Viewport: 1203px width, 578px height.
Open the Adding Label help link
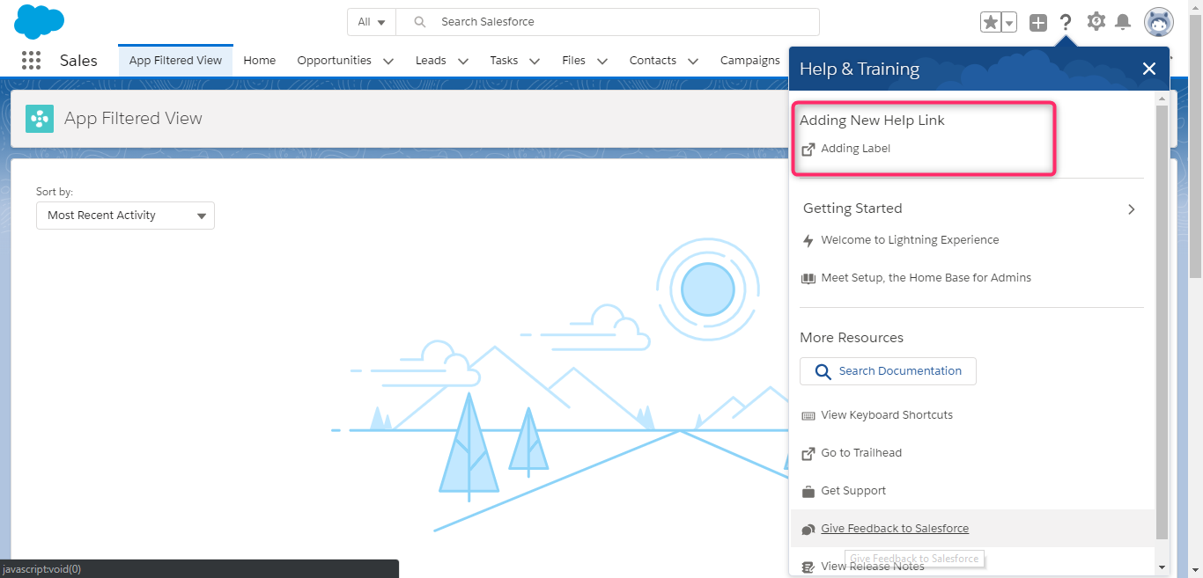(855, 149)
